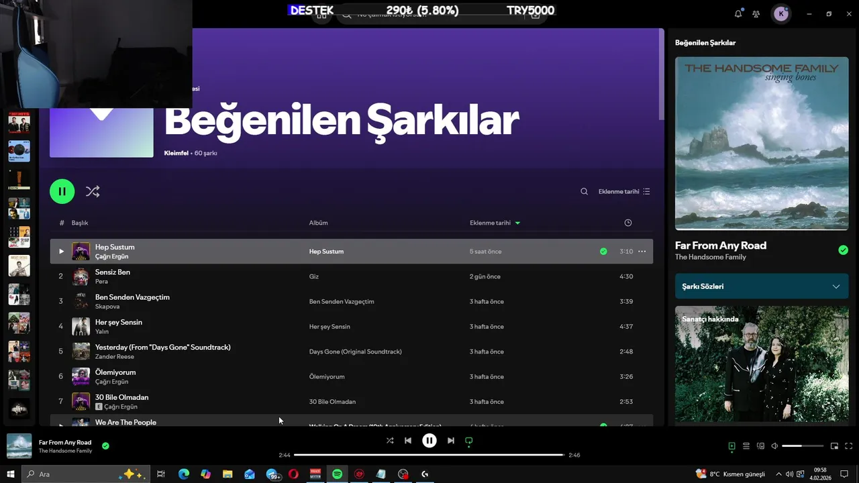Skip to the previous track

point(408,441)
